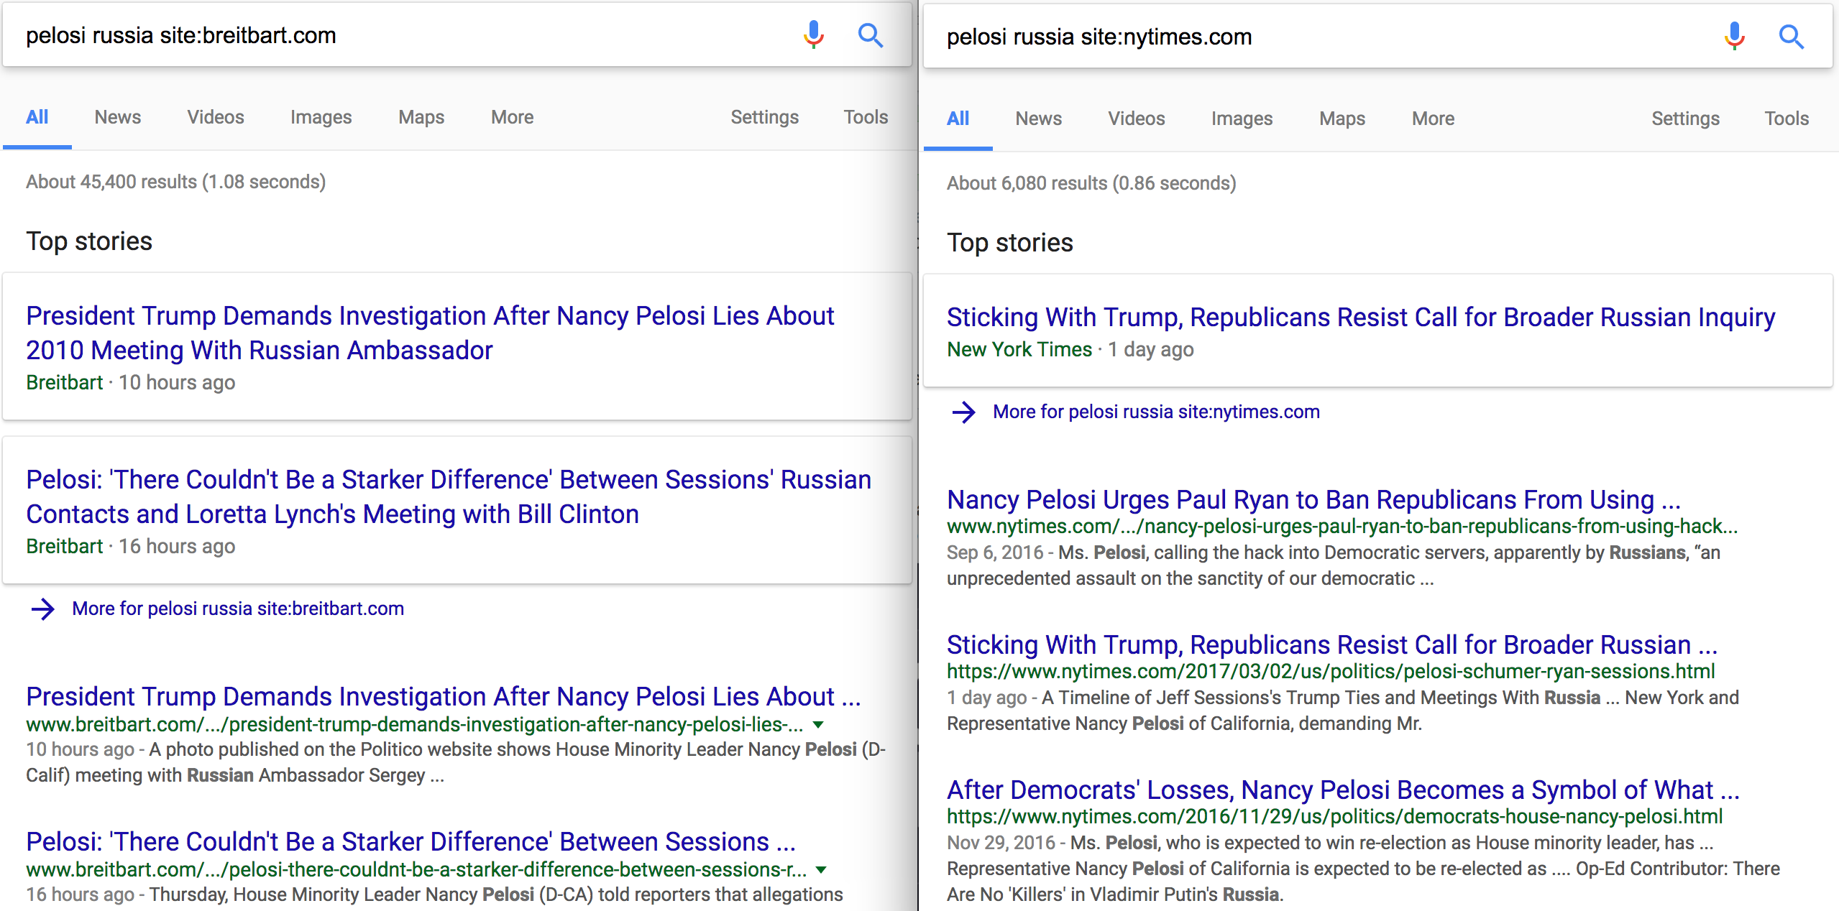This screenshot has width=1839, height=911.
Task: Open the More menu in the right search tabs
Action: coord(1433,119)
